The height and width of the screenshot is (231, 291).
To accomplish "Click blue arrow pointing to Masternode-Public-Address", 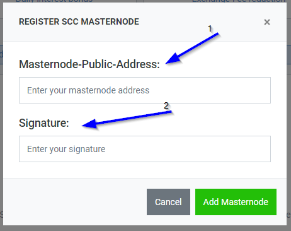I will pyautogui.click(x=192, y=48).
